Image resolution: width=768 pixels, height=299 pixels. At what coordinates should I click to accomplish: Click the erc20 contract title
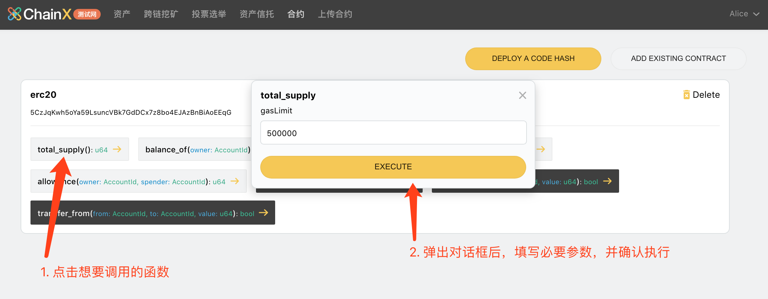pos(43,95)
